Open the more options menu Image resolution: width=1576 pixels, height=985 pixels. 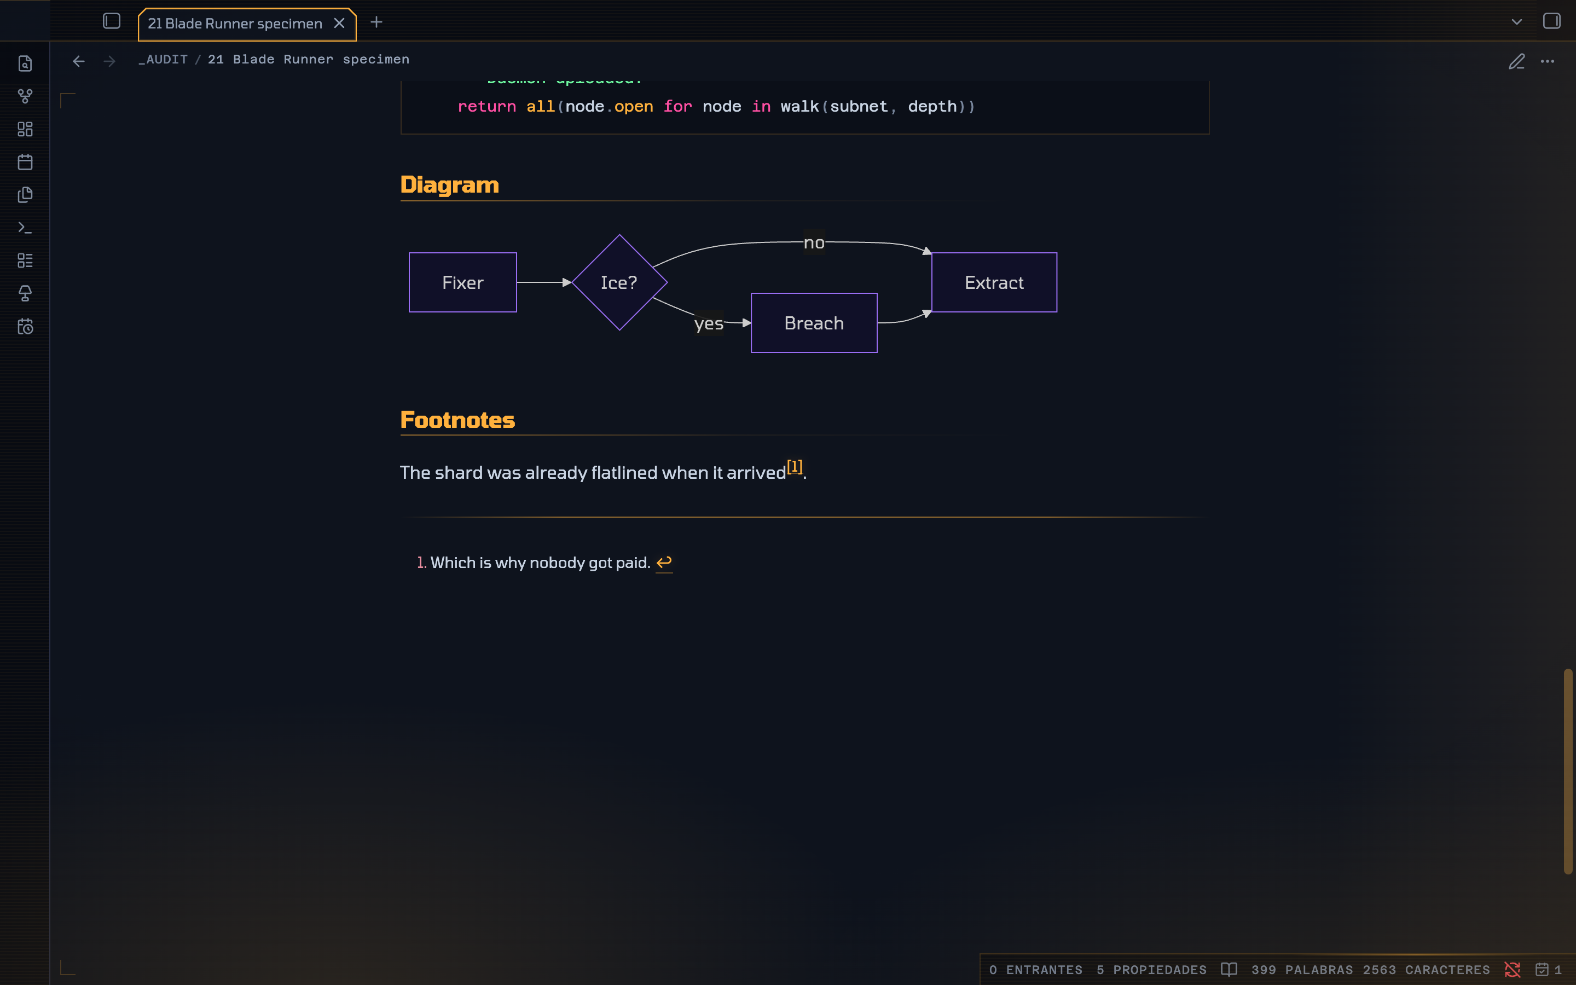pos(1548,61)
